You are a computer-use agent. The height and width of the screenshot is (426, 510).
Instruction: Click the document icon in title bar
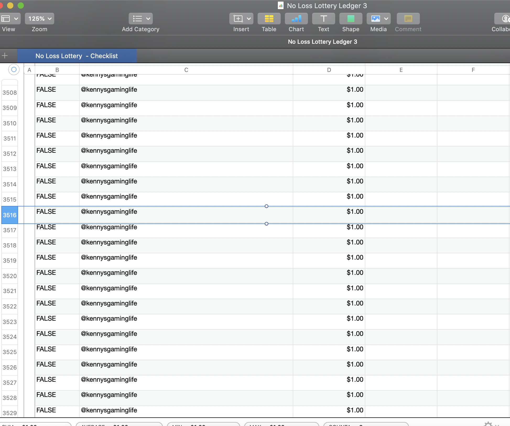tap(281, 6)
